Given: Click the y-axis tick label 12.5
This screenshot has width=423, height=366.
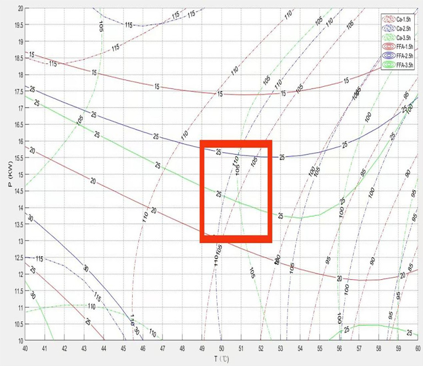Looking at the screenshot, I should pyautogui.click(x=19, y=258).
